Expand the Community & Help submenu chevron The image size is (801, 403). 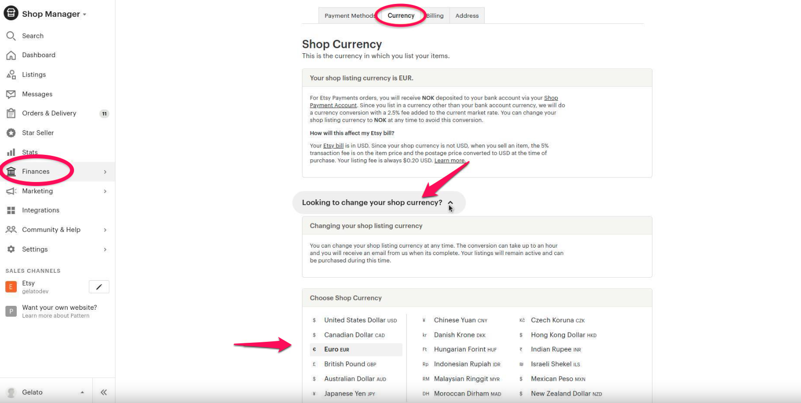[x=105, y=230]
